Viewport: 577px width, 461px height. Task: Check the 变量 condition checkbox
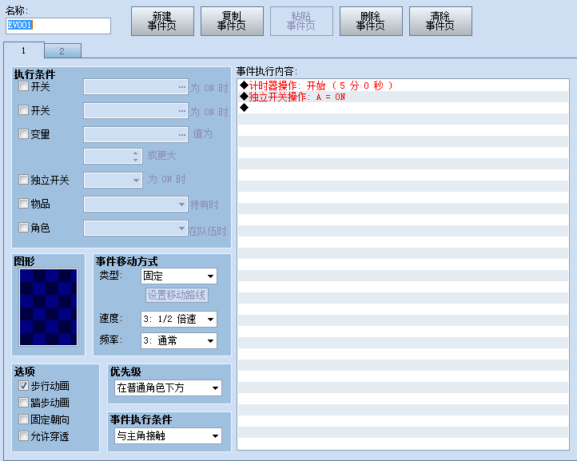point(23,133)
